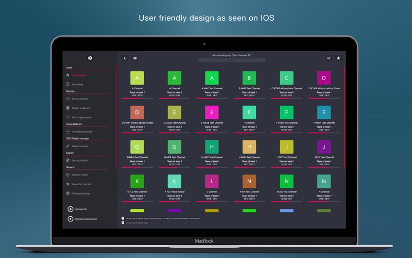The width and height of the screenshot is (412, 258).
Task: Click the back arrow button
Action: [125, 58]
